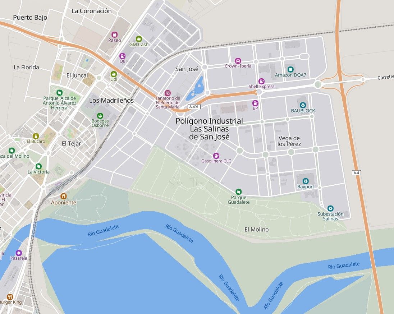The height and width of the screenshot is (314, 394).
Task: Click the Polígono Industrial Las Salinas label
Action: click(209, 129)
